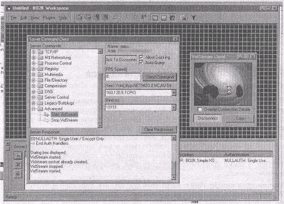Open the Edit menu
Image resolution: width=284 pixels, height=204 pixels.
(24, 18)
